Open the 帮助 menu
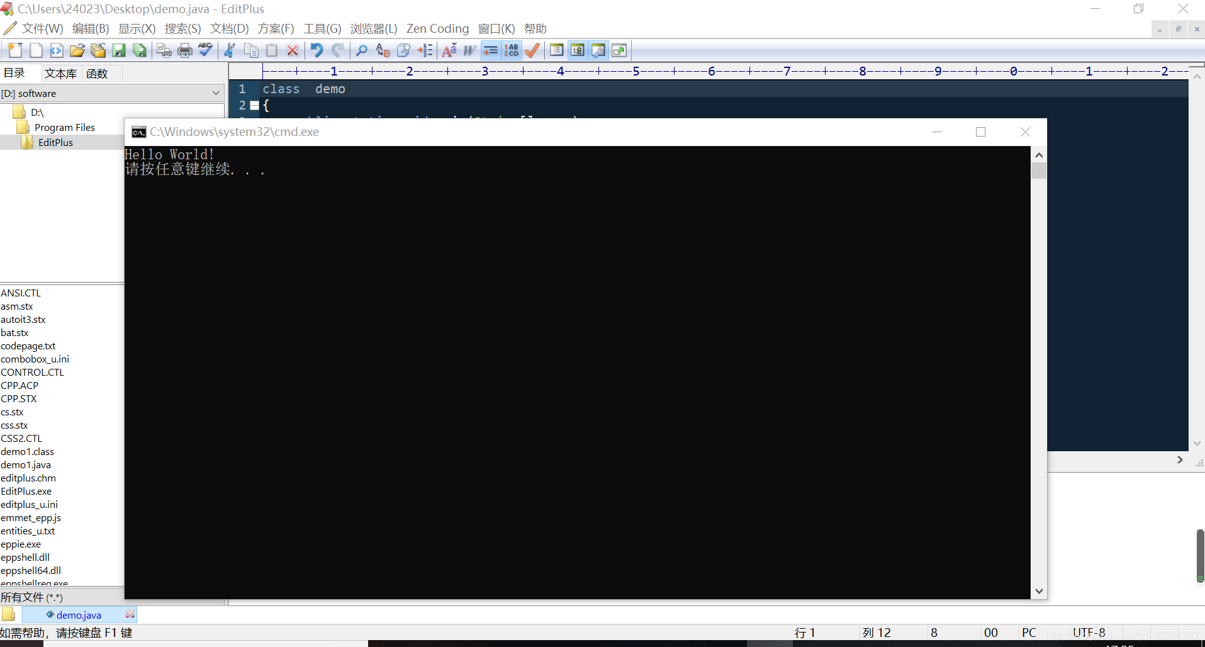The image size is (1205, 647). coord(535,29)
